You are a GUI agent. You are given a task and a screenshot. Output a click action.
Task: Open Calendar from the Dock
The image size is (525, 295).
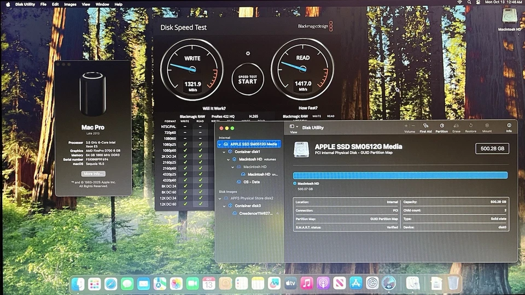click(209, 284)
